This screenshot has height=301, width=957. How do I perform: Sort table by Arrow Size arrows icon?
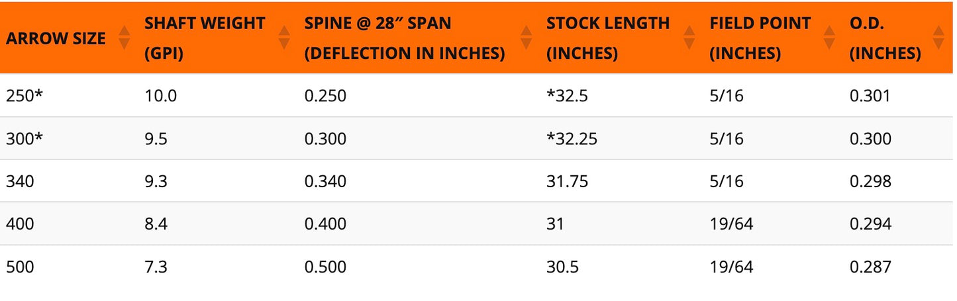click(x=124, y=38)
